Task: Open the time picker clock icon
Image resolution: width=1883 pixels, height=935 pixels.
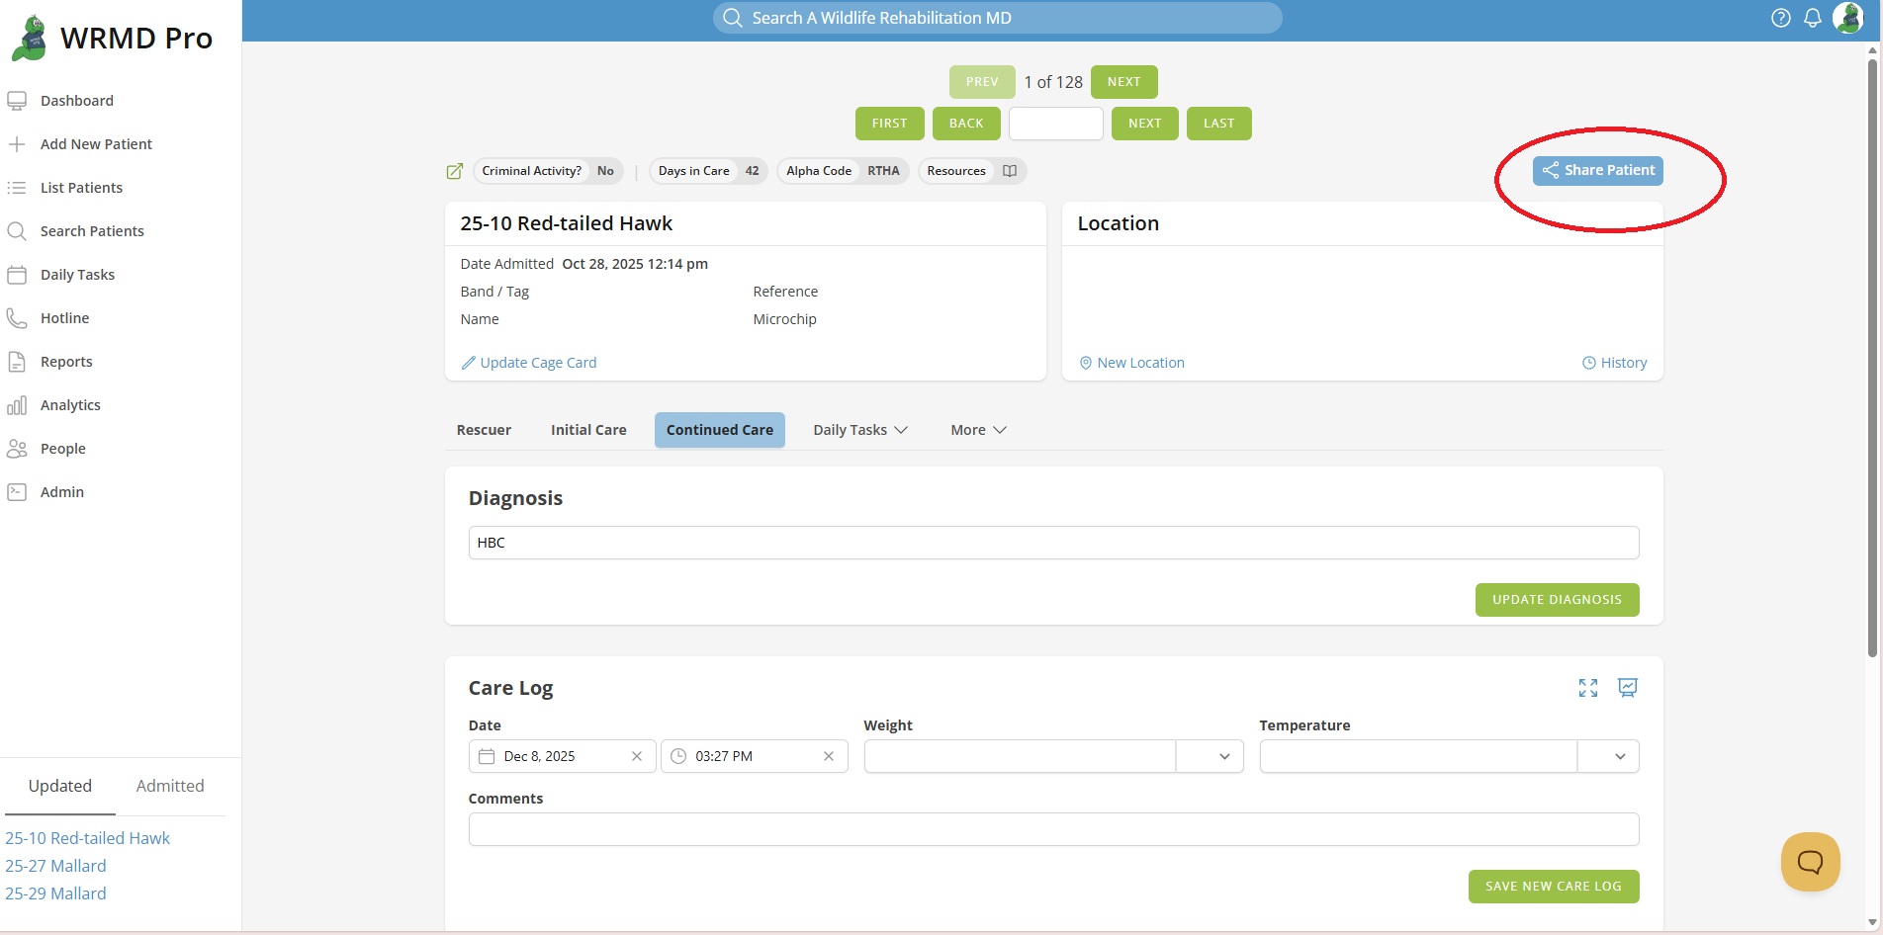Action: click(x=678, y=756)
